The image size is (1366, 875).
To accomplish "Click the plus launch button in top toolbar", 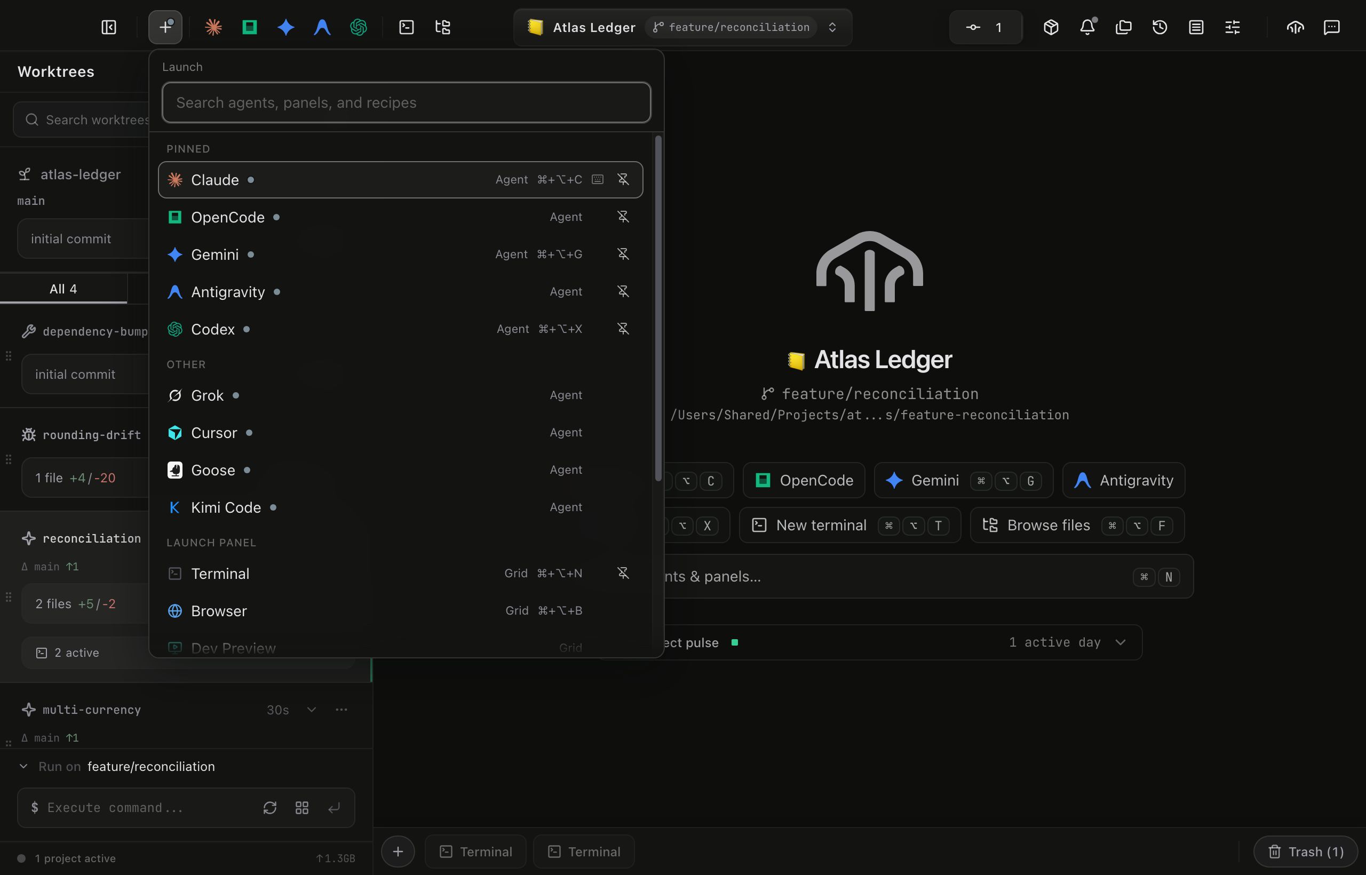I will (x=165, y=27).
